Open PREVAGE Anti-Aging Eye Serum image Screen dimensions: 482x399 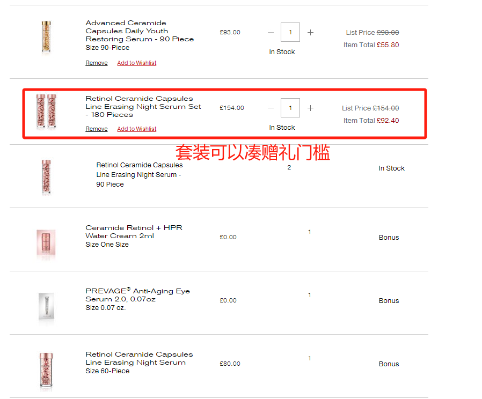click(46, 307)
